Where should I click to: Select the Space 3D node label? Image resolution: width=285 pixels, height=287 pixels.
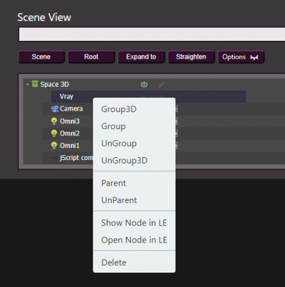click(x=54, y=84)
